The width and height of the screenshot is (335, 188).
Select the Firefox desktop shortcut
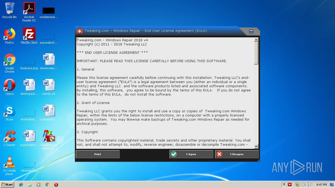point(9,36)
